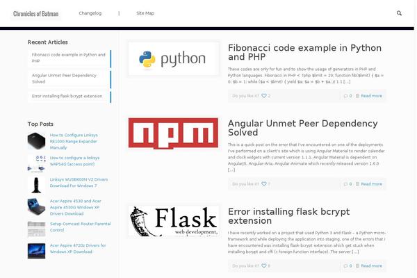Open the Changelog menu item
417x278 pixels.
point(90,13)
